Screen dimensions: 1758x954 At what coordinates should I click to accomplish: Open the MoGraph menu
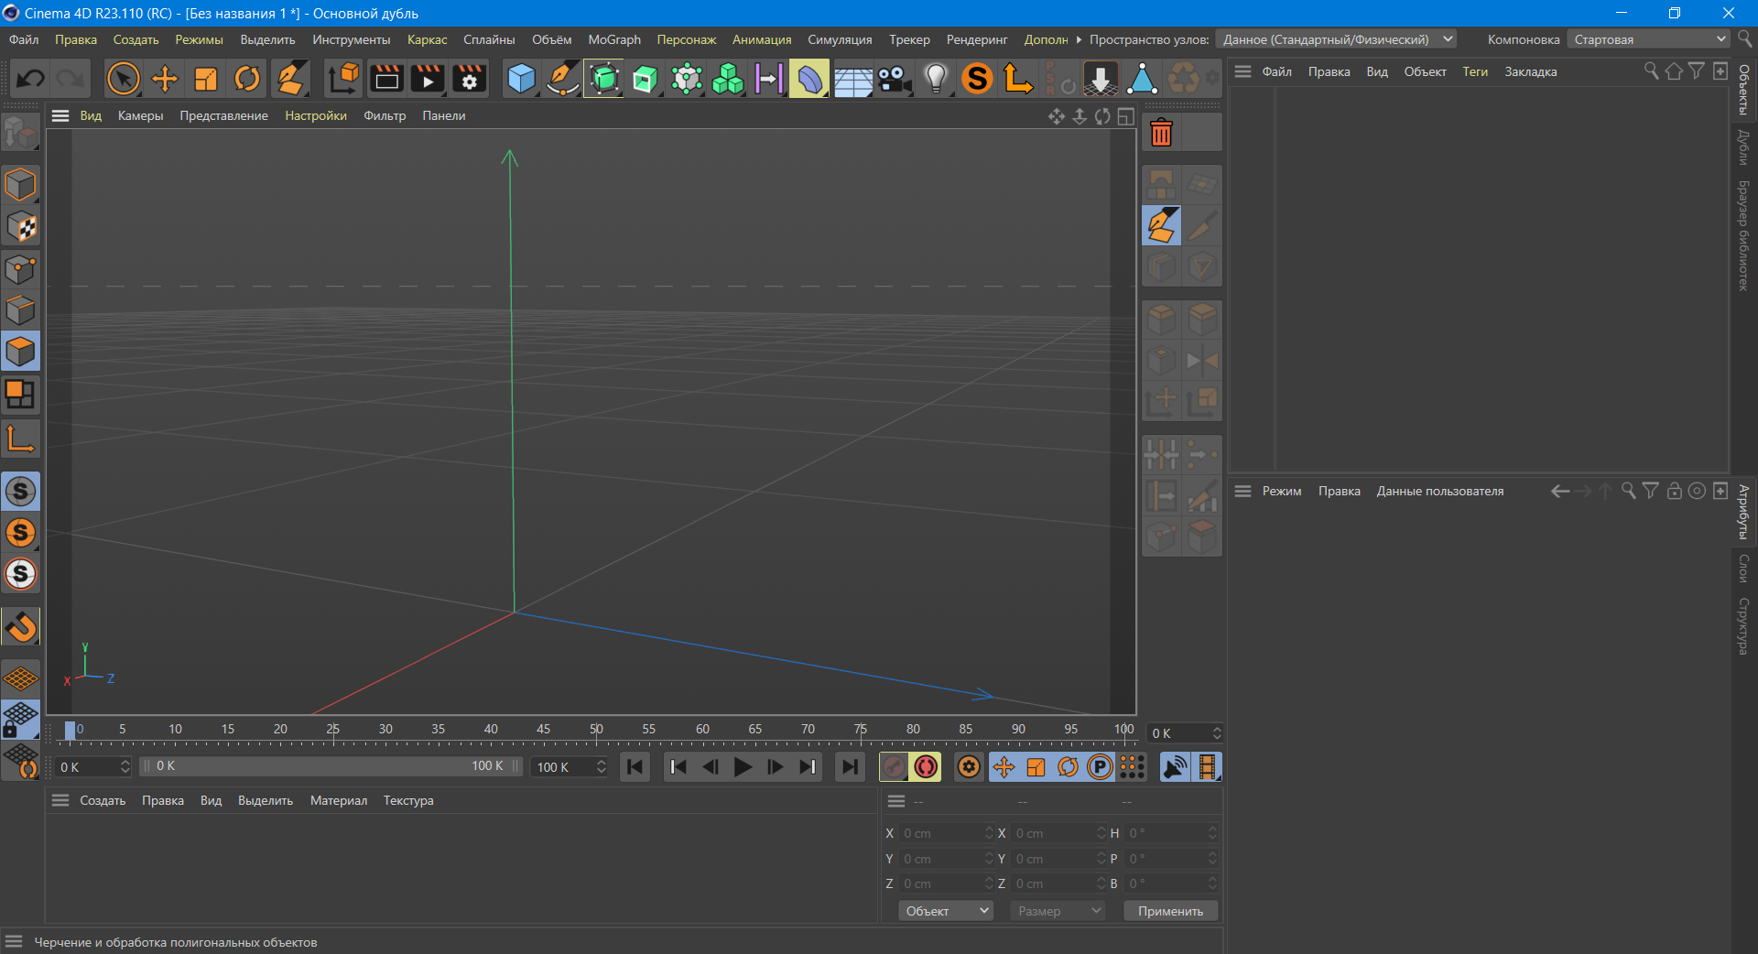(614, 39)
